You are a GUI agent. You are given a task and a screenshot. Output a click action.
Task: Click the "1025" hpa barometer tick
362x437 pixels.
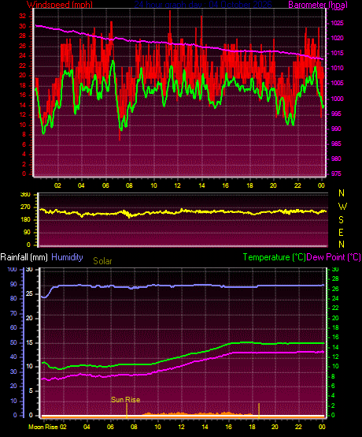point(337,23)
